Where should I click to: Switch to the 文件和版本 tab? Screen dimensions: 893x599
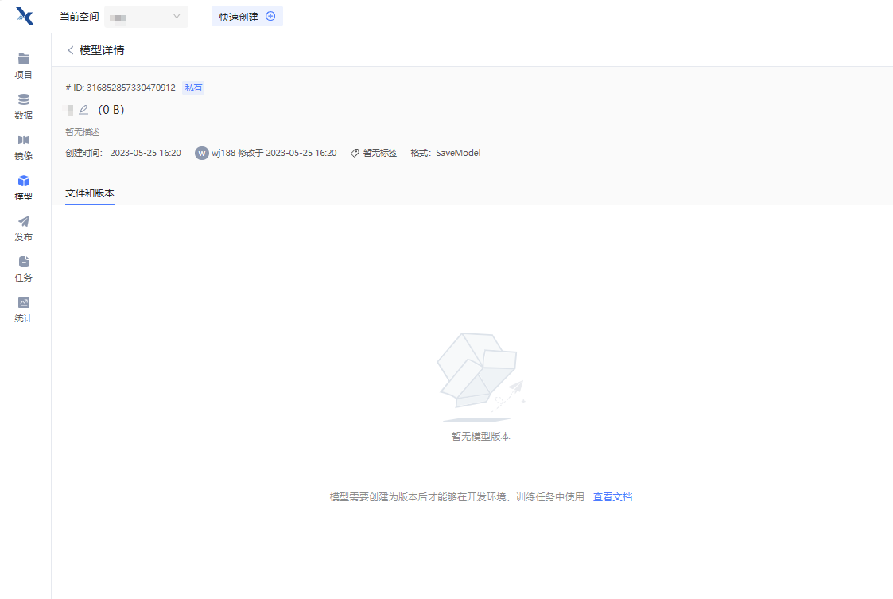(90, 193)
